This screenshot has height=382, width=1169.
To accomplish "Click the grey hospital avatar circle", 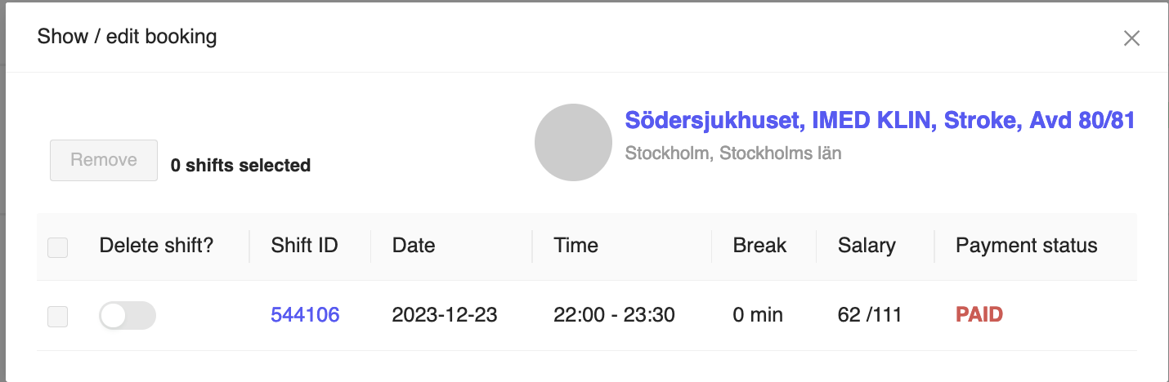I will (573, 142).
